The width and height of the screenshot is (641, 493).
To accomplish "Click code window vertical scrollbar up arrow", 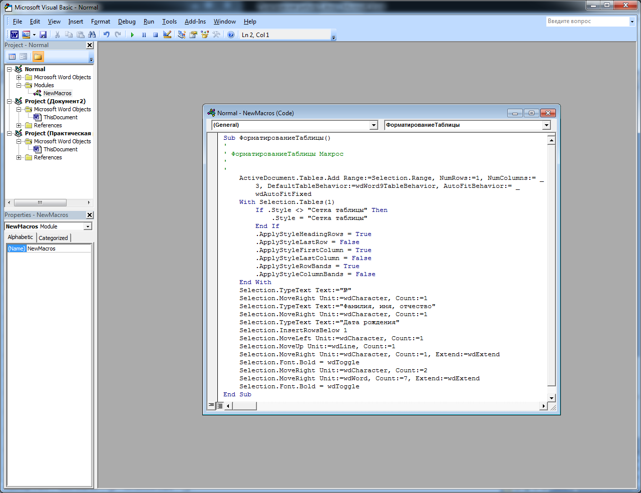I will pos(551,140).
